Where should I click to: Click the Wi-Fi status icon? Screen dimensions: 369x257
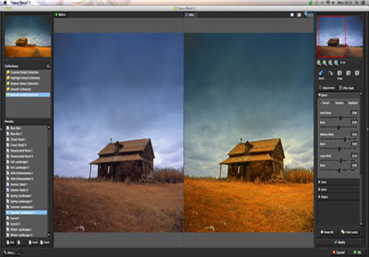click(328, 3)
